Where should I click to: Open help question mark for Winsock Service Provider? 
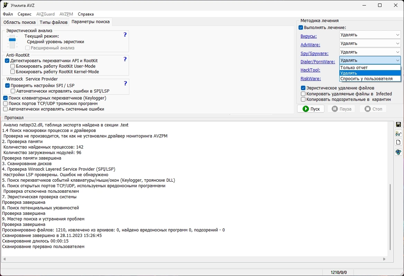click(x=125, y=83)
